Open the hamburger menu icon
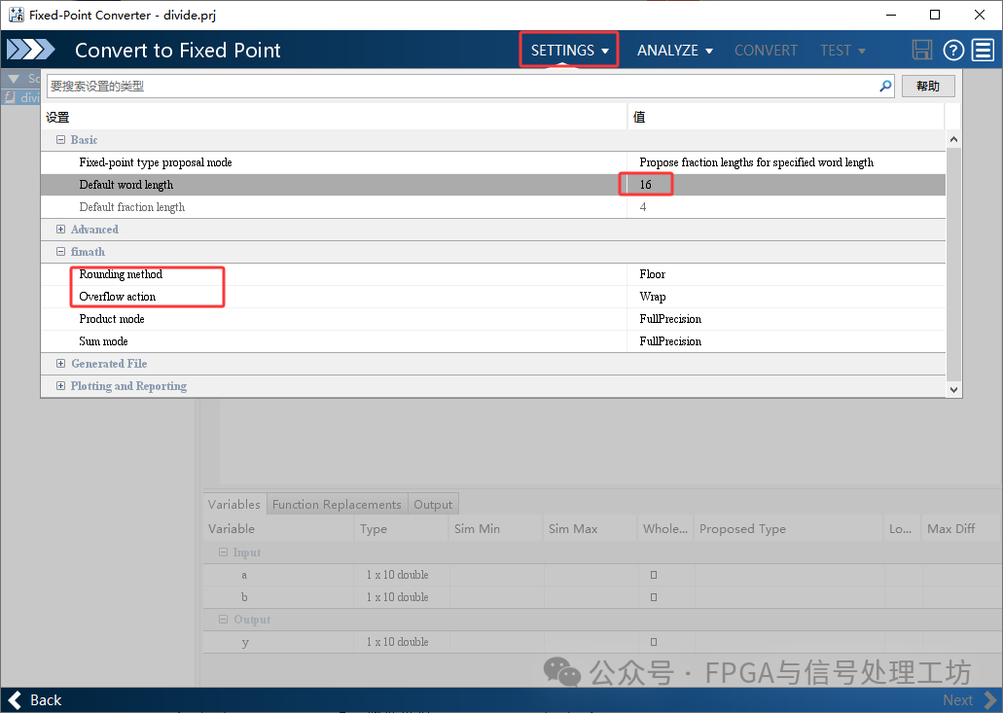This screenshot has height=713, width=1003. (x=984, y=50)
